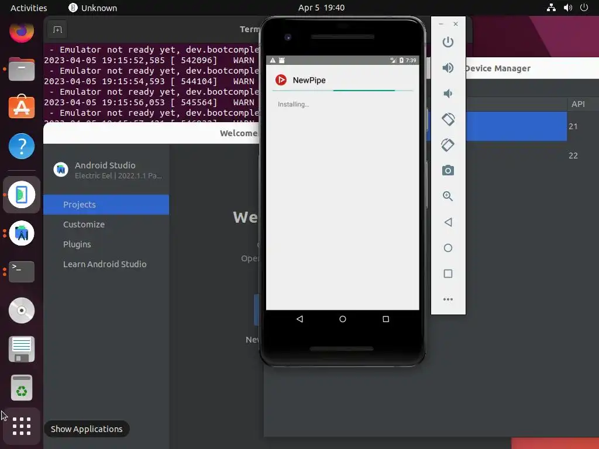Click the volume icon in system tray
The width and height of the screenshot is (599, 449).
[x=567, y=8]
